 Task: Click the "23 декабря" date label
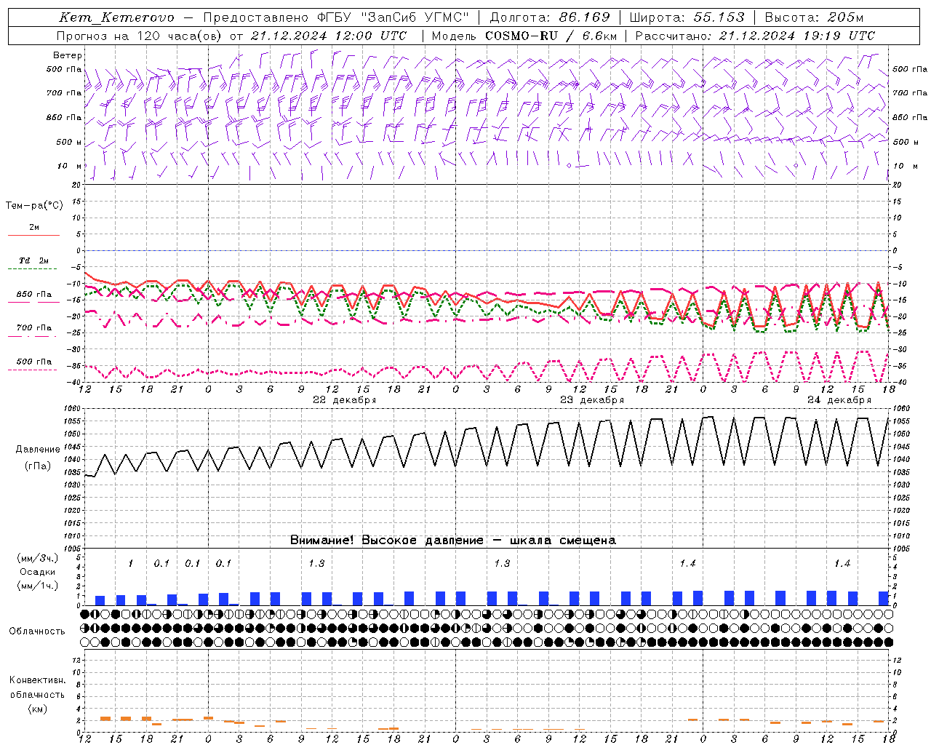click(591, 400)
